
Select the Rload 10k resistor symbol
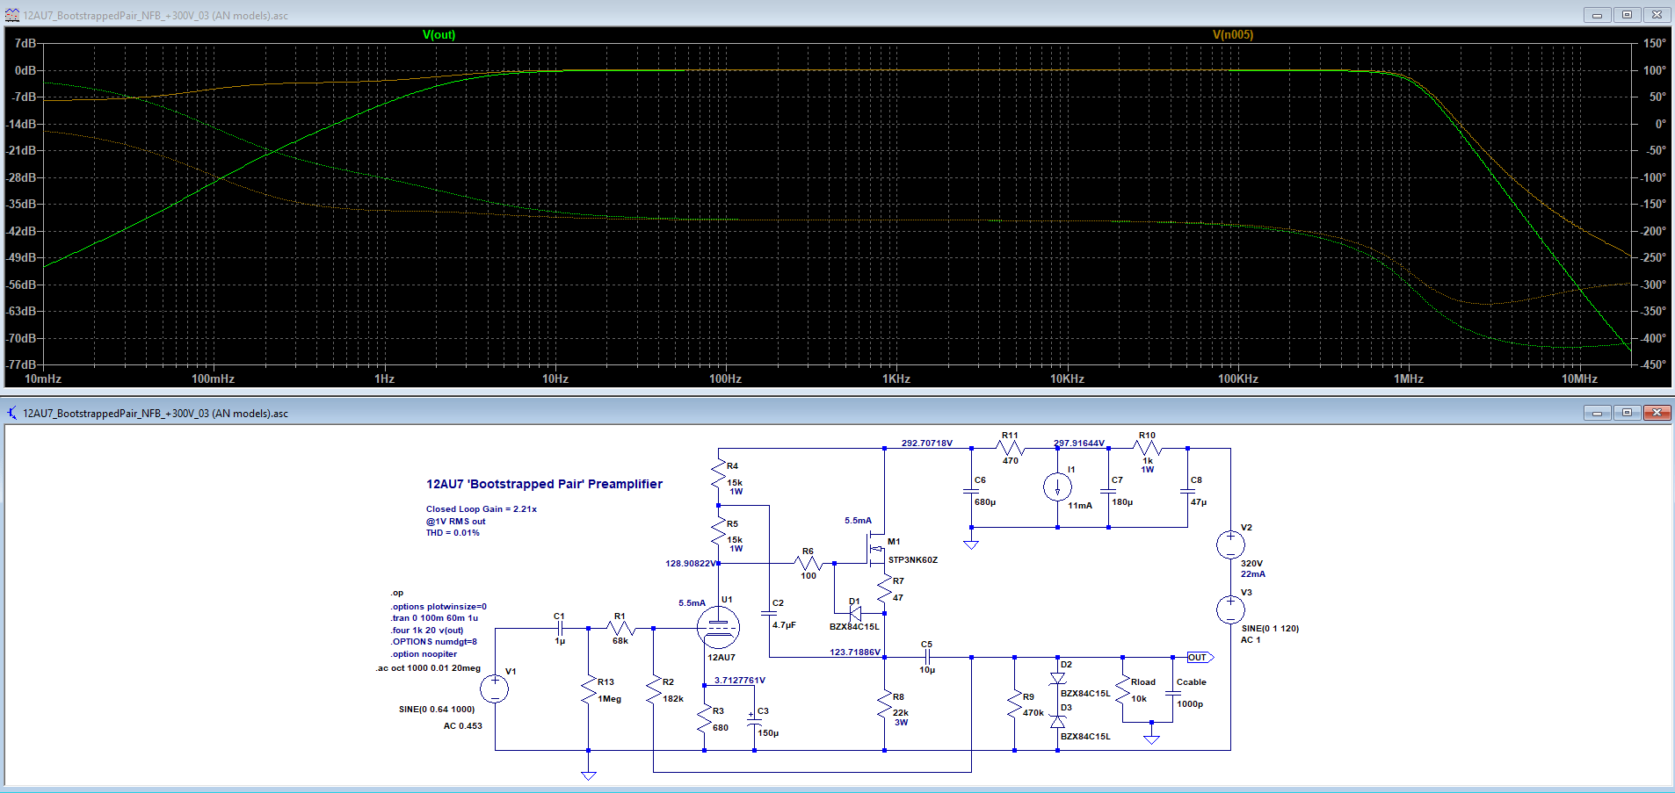(1122, 690)
